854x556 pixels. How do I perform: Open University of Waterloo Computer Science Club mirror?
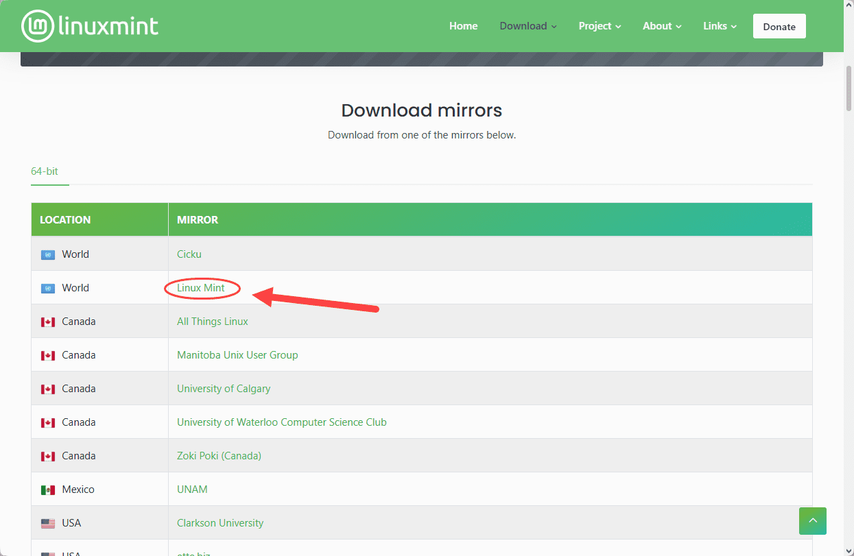click(x=282, y=422)
